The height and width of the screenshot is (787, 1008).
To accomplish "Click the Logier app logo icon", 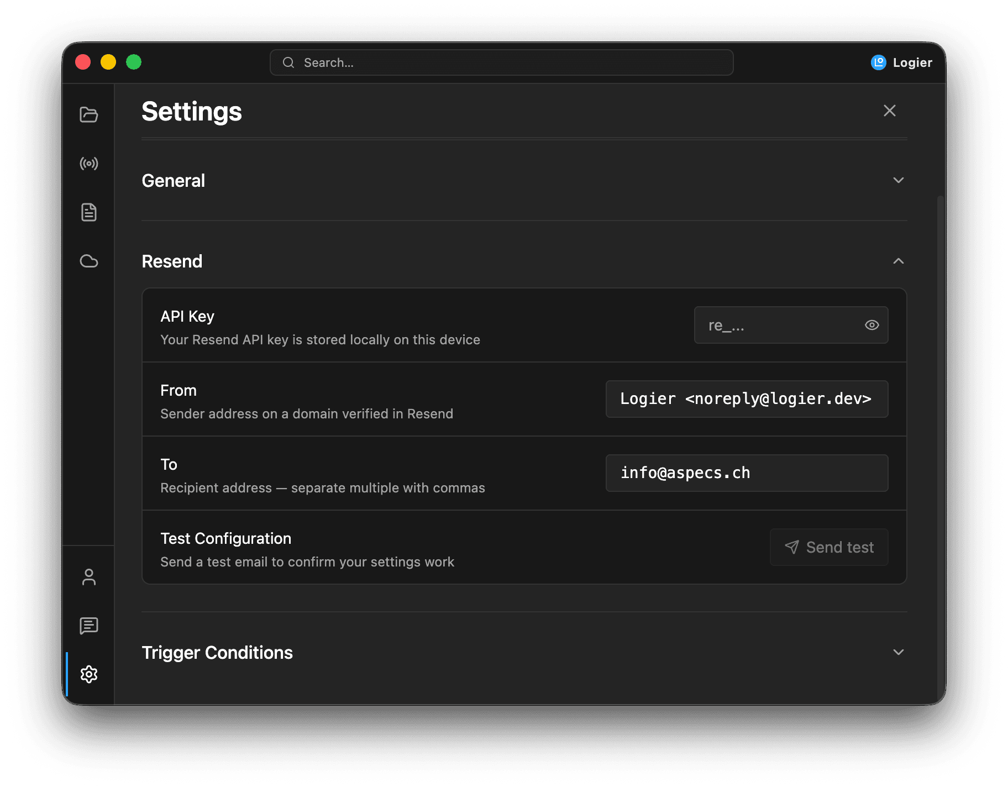I will (878, 62).
